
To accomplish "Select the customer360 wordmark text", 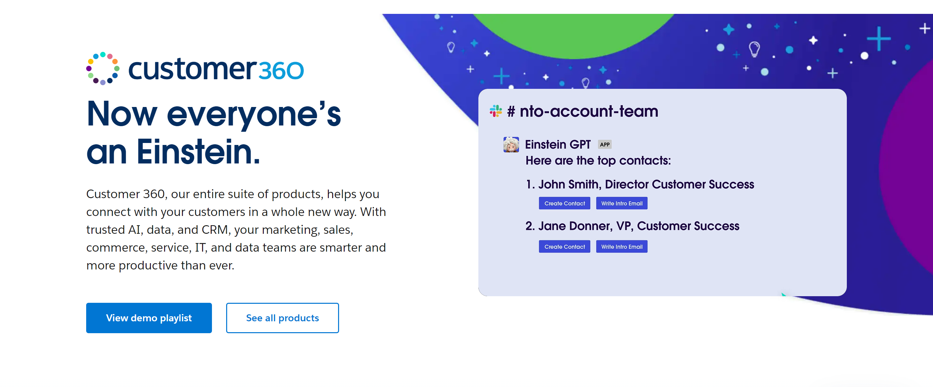I will coord(216,69).
